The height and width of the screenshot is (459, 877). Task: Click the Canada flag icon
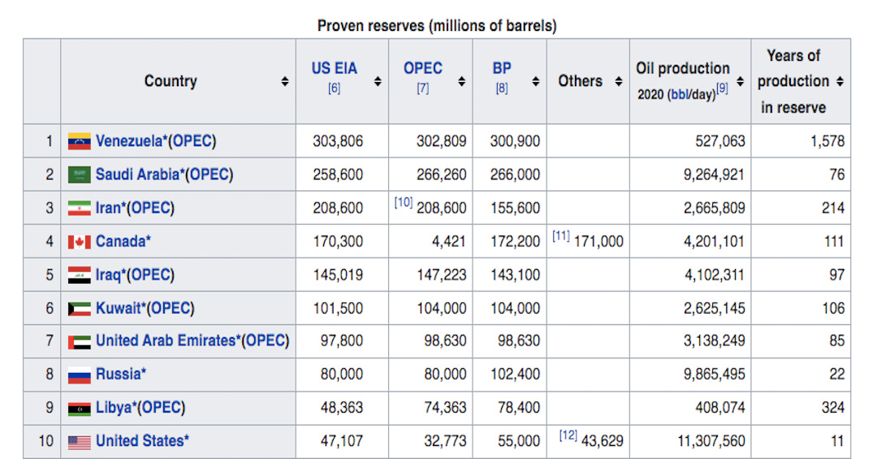(x=80, y=242)
